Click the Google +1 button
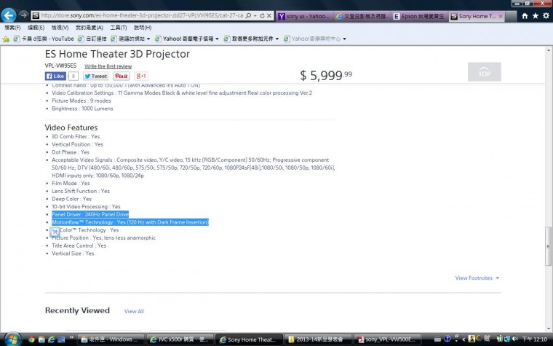Screen dimensions: 553x346 coord(141,76)
